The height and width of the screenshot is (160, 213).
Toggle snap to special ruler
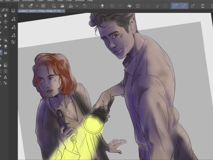184,6
